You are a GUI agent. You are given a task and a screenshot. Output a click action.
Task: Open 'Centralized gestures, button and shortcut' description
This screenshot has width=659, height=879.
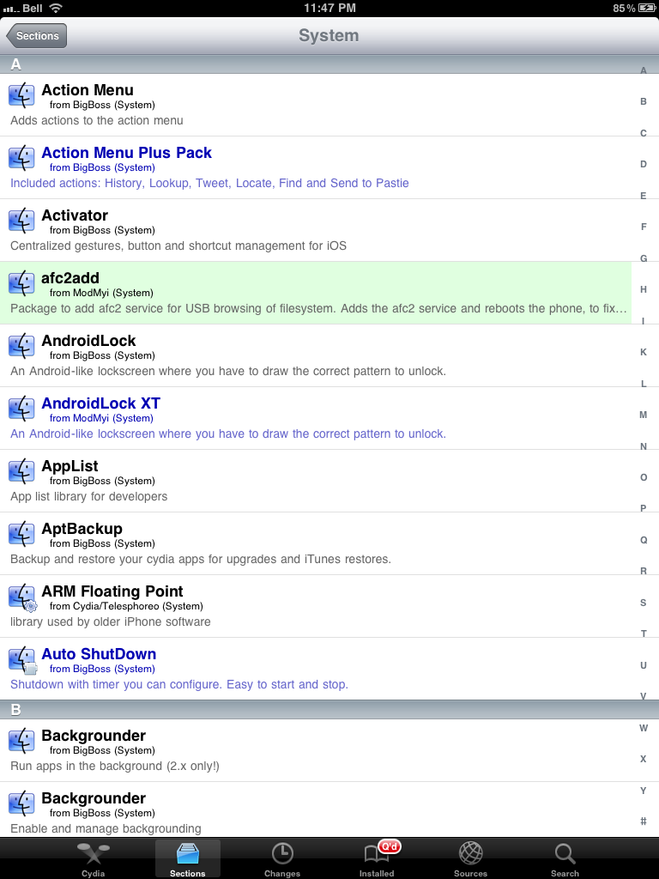pyautogui.click(x=178, y=246)
